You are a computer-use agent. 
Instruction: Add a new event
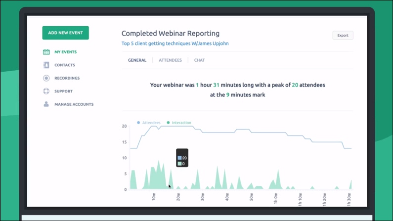[x=65, y=33]
